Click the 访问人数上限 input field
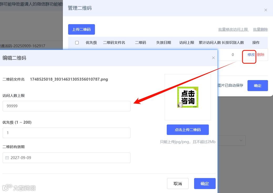The width and height of the screenshot is (273, 193). [67, 106]
